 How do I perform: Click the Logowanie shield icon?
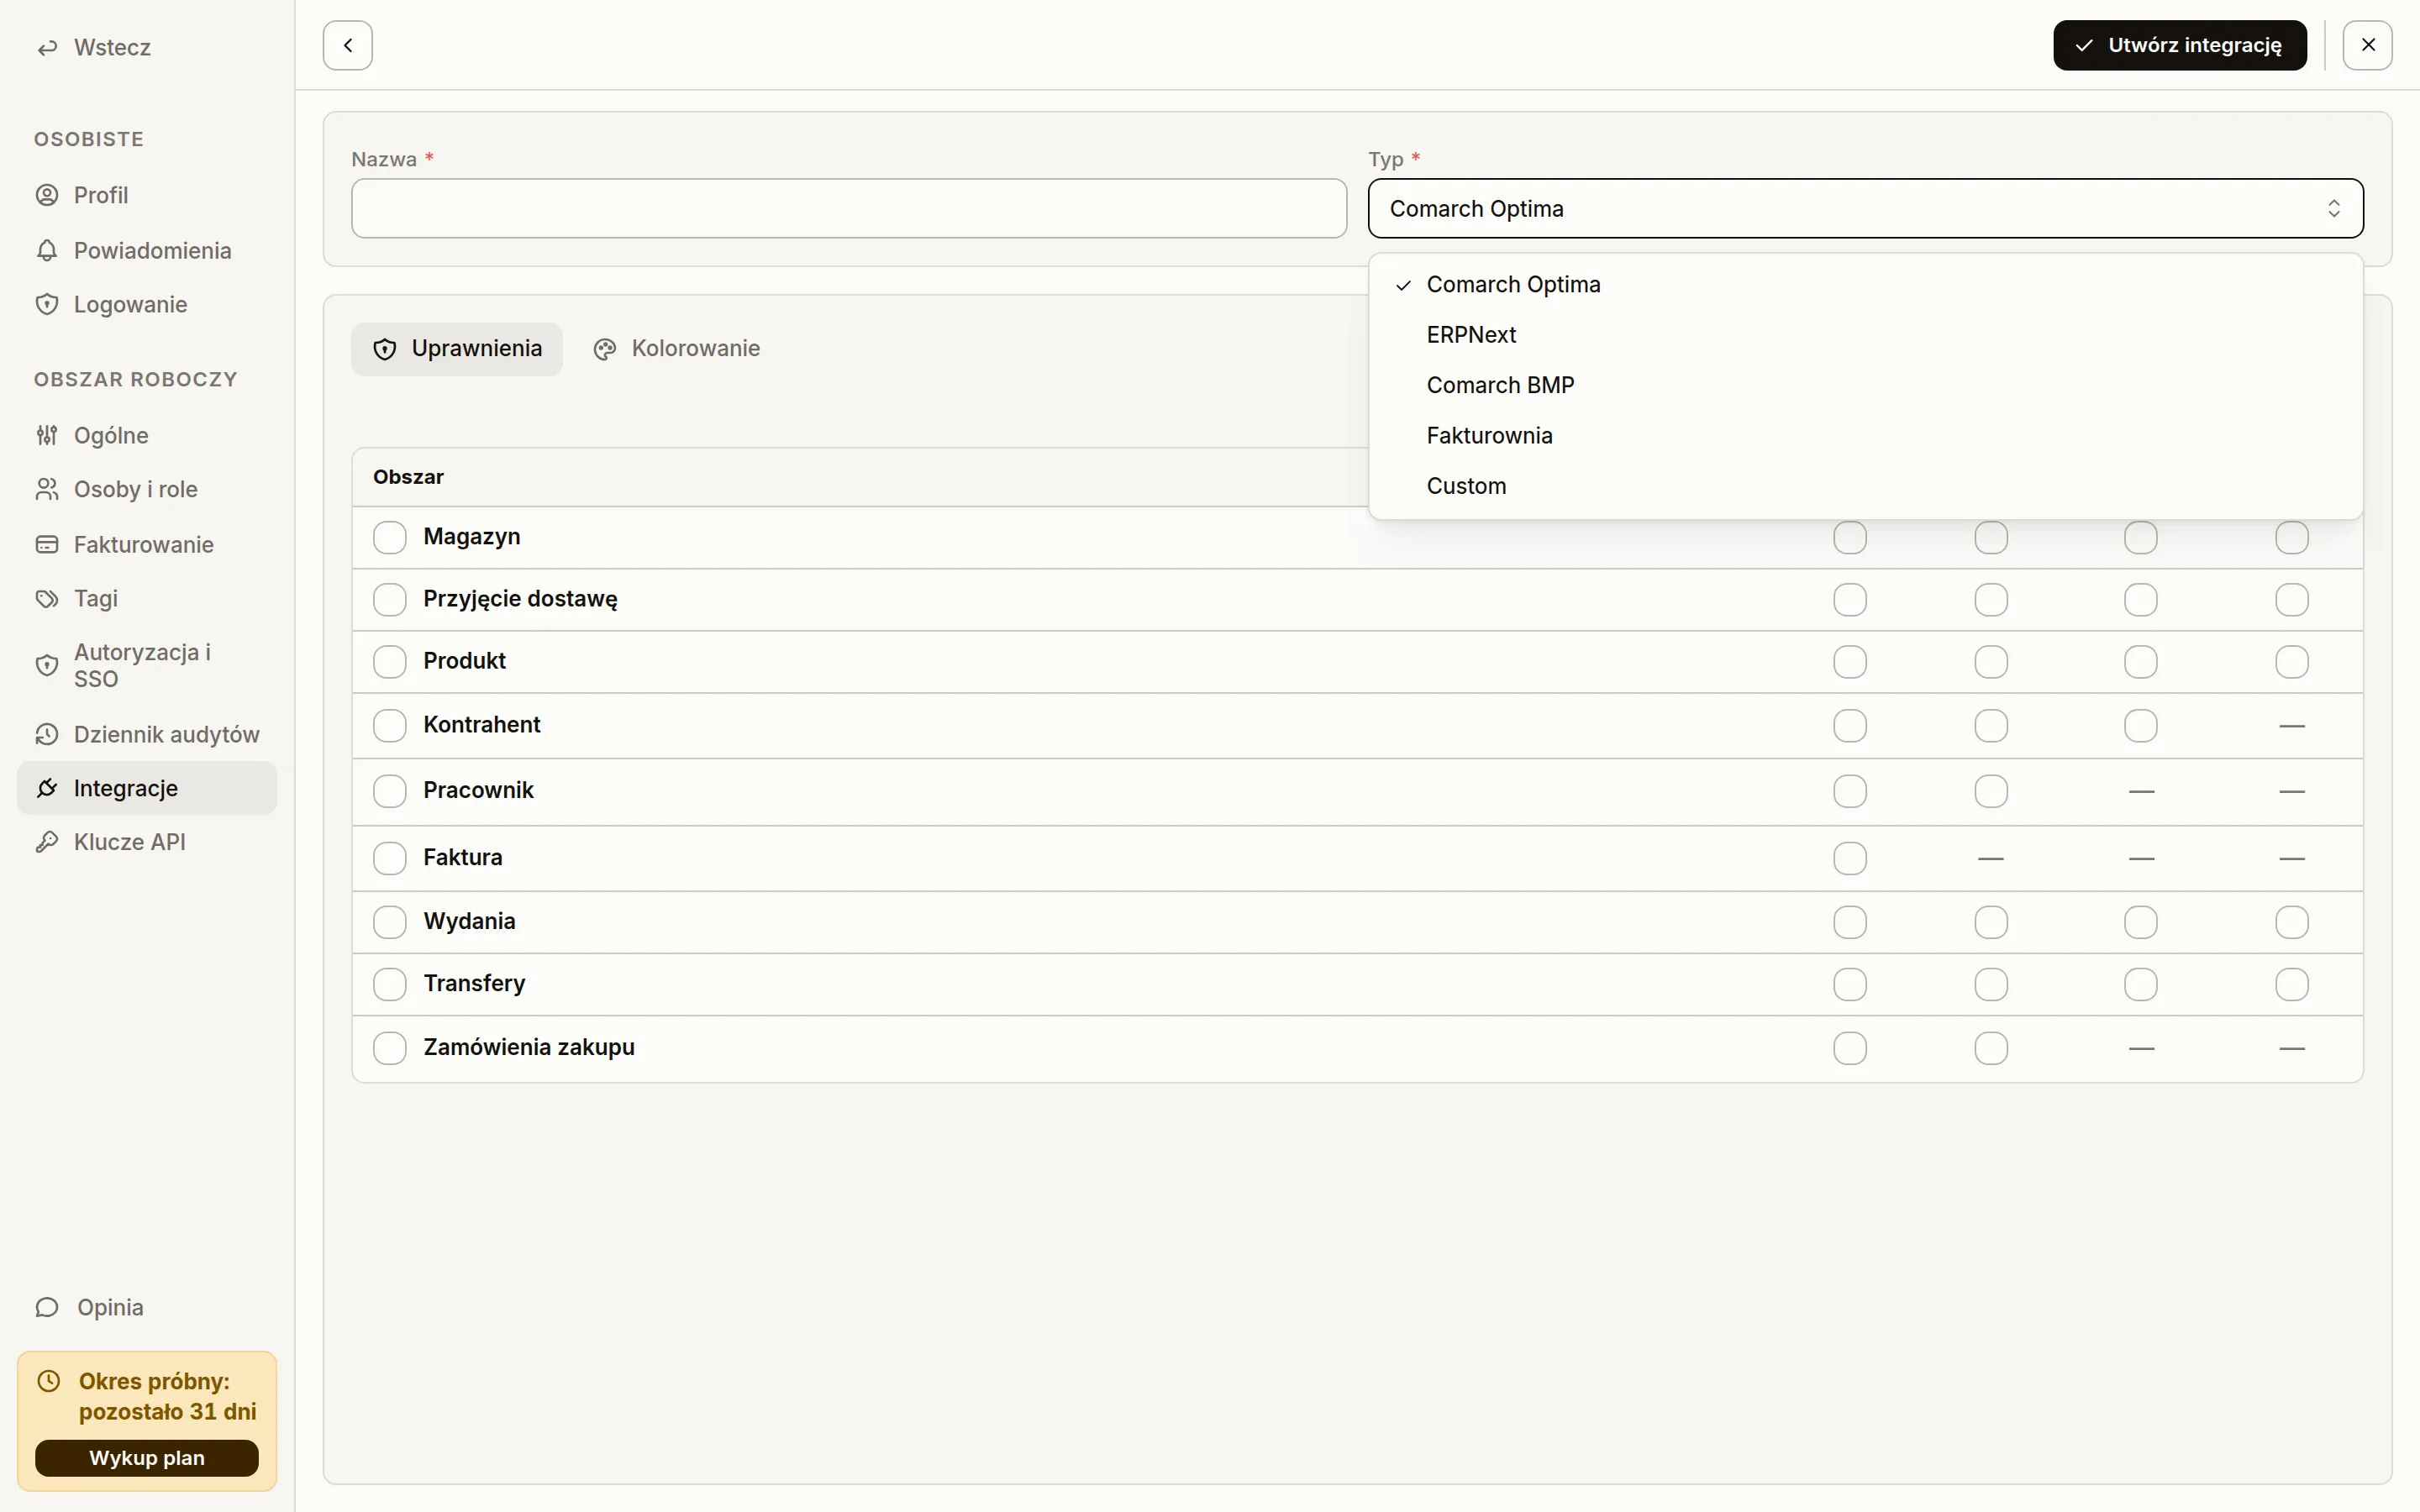tap(47, 304)
